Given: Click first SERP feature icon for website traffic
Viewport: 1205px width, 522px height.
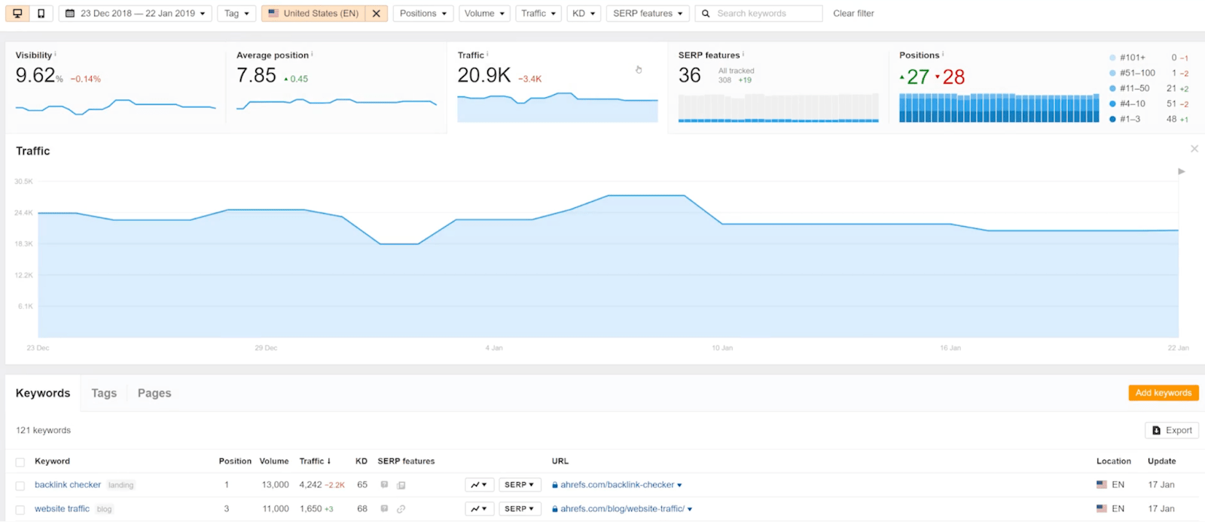Looking at the screenshot, I should pos(384,509).
